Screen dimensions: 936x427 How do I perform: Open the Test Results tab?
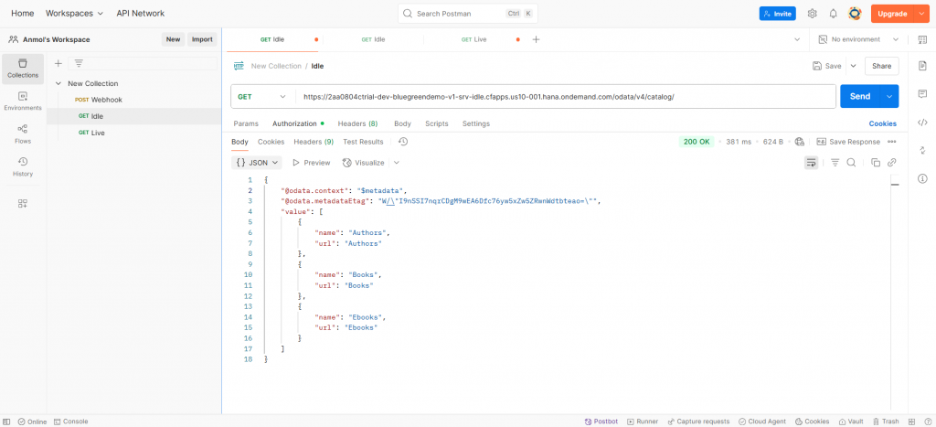363,142
